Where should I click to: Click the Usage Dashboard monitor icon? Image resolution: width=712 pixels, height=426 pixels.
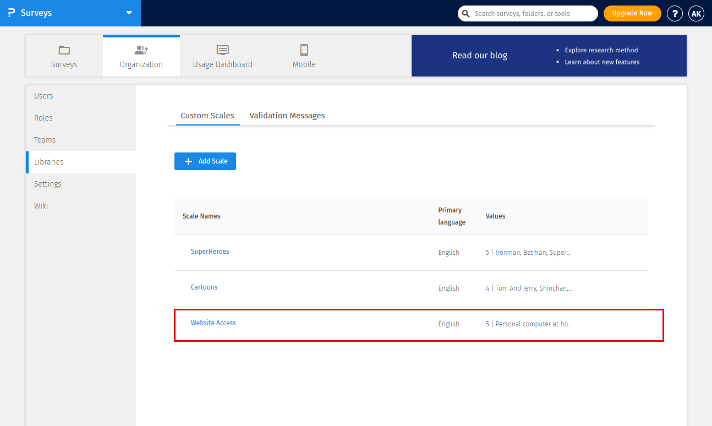[222, 50]
